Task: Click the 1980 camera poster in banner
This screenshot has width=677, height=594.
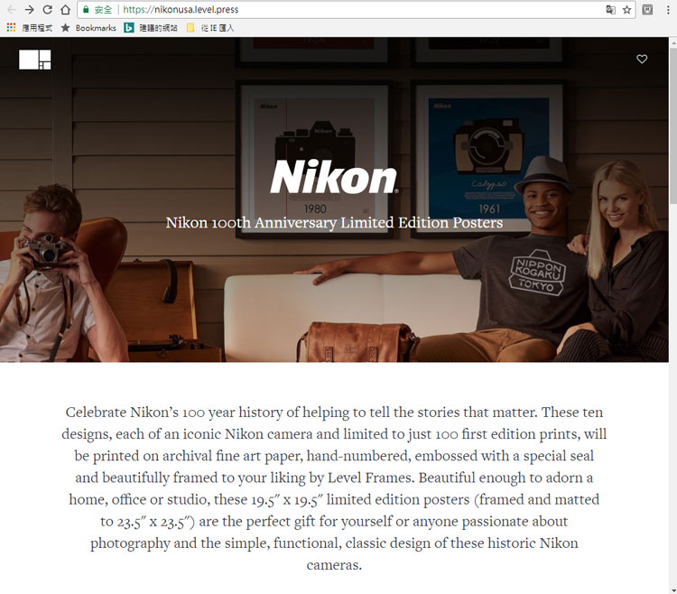Action: tap(314, 158)
